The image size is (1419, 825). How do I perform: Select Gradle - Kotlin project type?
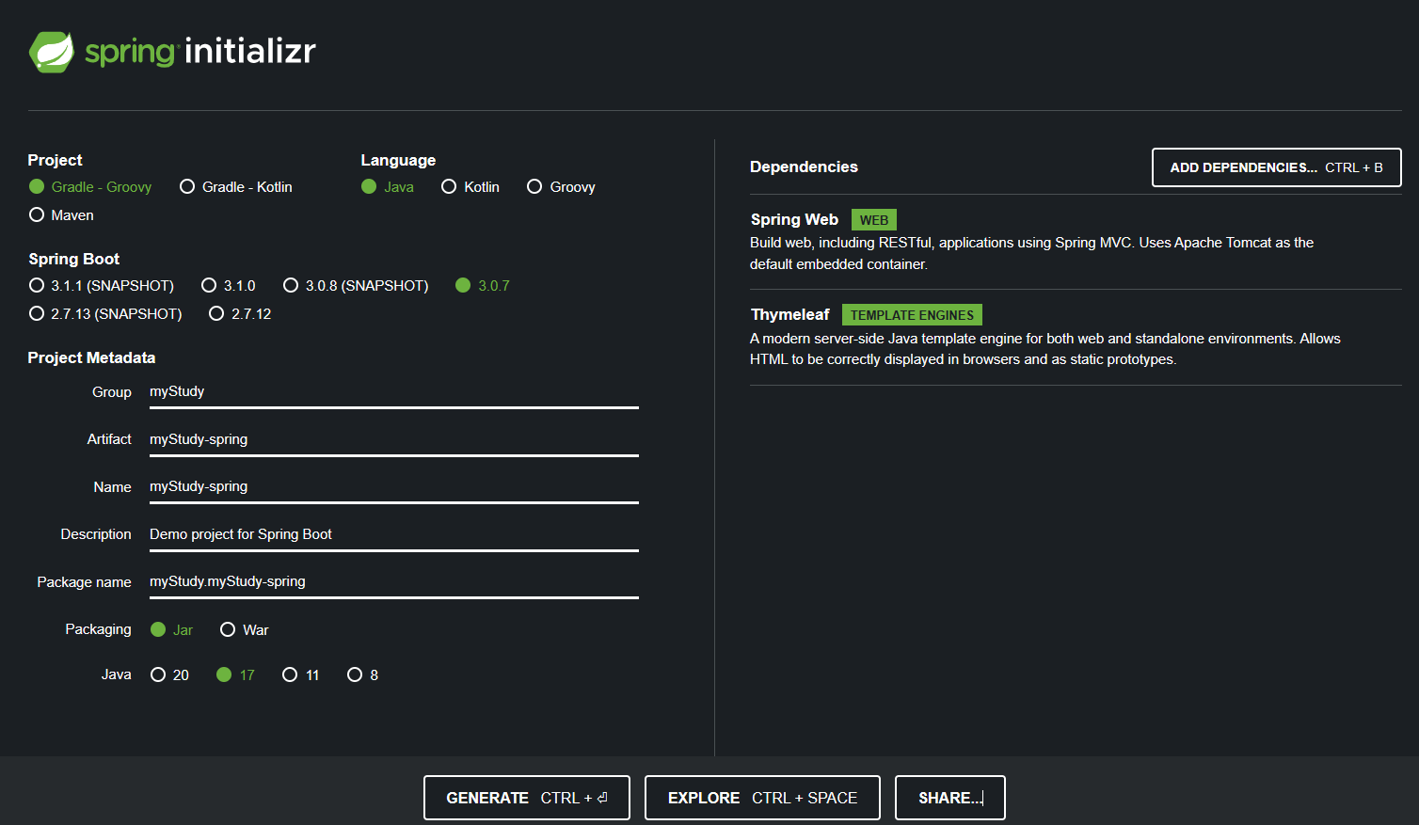(x=236, y=187)
